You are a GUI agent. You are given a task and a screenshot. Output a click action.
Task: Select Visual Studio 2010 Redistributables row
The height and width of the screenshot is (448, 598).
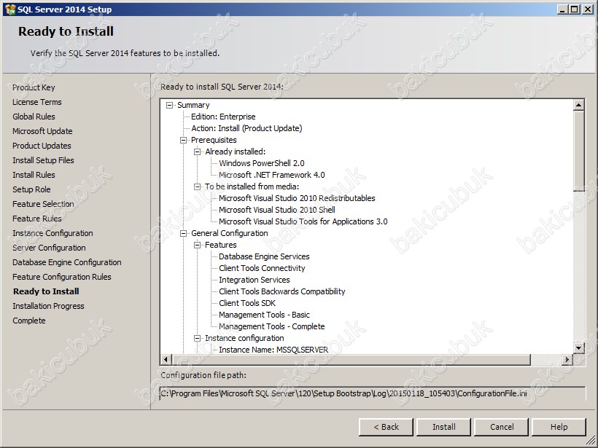tap(297, 198)
